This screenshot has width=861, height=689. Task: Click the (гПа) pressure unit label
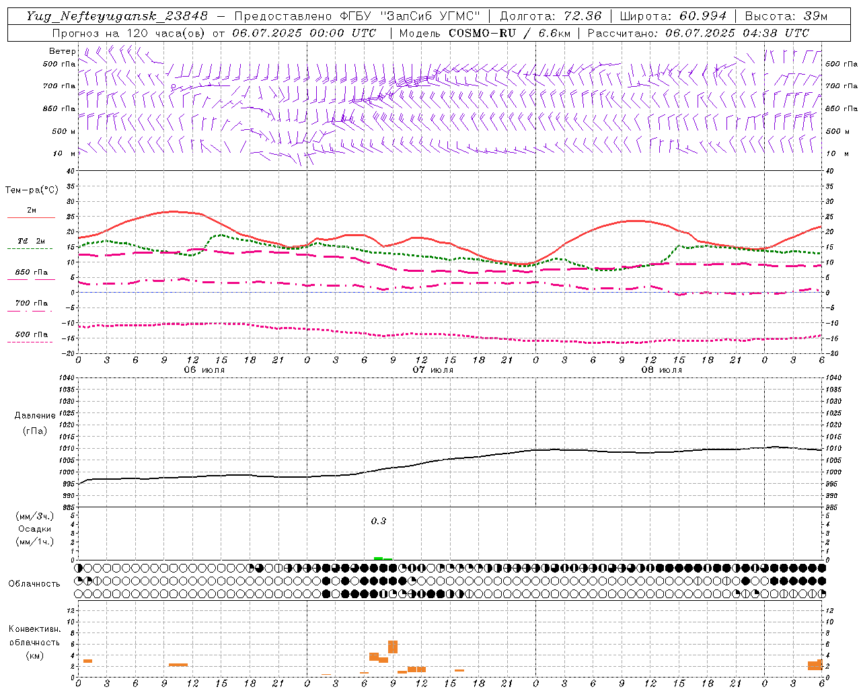pos(35,431)
